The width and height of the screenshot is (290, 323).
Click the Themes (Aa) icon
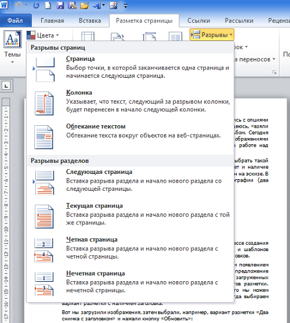pyautogui.click(x=12, y=39)
